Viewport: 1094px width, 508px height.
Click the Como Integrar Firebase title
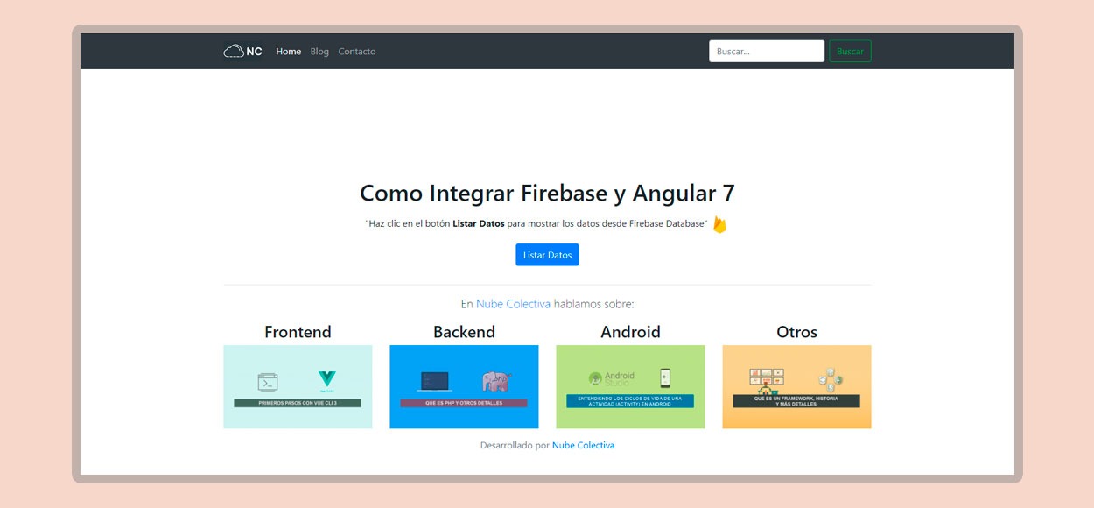[547, 194]
